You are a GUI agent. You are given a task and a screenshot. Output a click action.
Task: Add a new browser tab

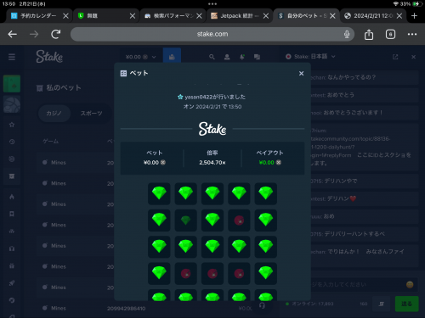414,16
